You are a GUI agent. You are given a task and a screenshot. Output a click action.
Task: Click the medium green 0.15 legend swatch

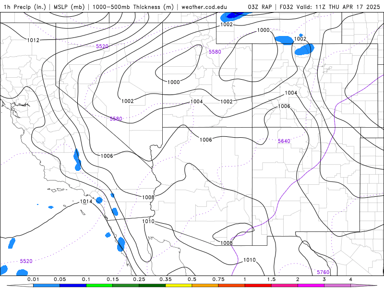[x=126, y=286]
